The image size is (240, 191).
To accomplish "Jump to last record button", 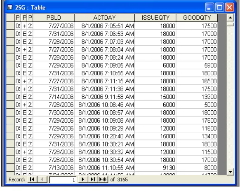I will 93,179.
